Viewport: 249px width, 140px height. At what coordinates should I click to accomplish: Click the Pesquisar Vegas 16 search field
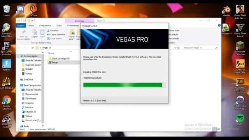(201, 47)
